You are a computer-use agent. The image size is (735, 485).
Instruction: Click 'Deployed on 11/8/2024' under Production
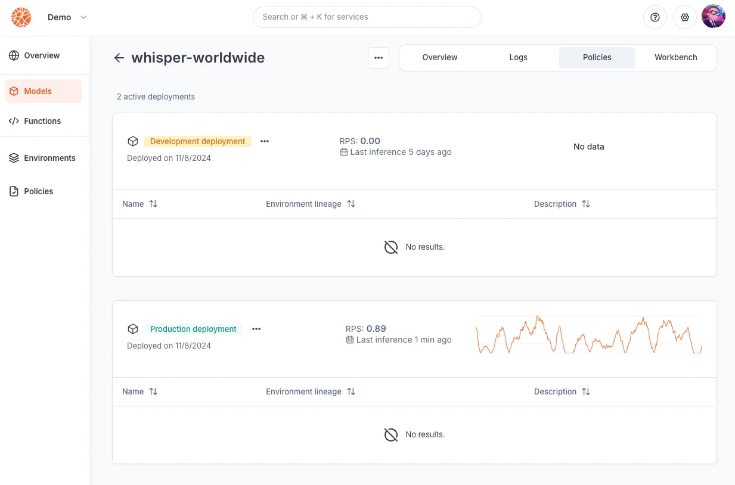(x=169, y=346)
